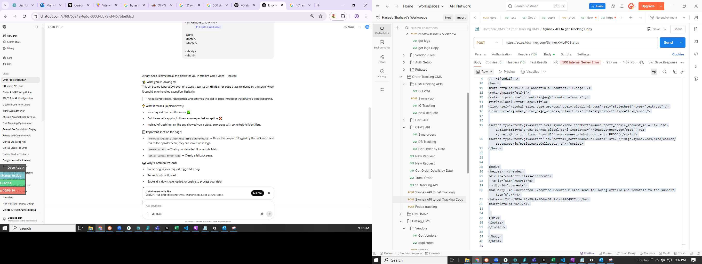This screenshot has height=264, width=702.
Task: Open Console in Postman status bar
Action: [x=433, y=253]
